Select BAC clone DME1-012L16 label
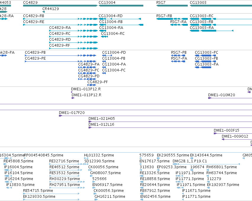This screenshot has height=201, width=252. pos(101,125)
